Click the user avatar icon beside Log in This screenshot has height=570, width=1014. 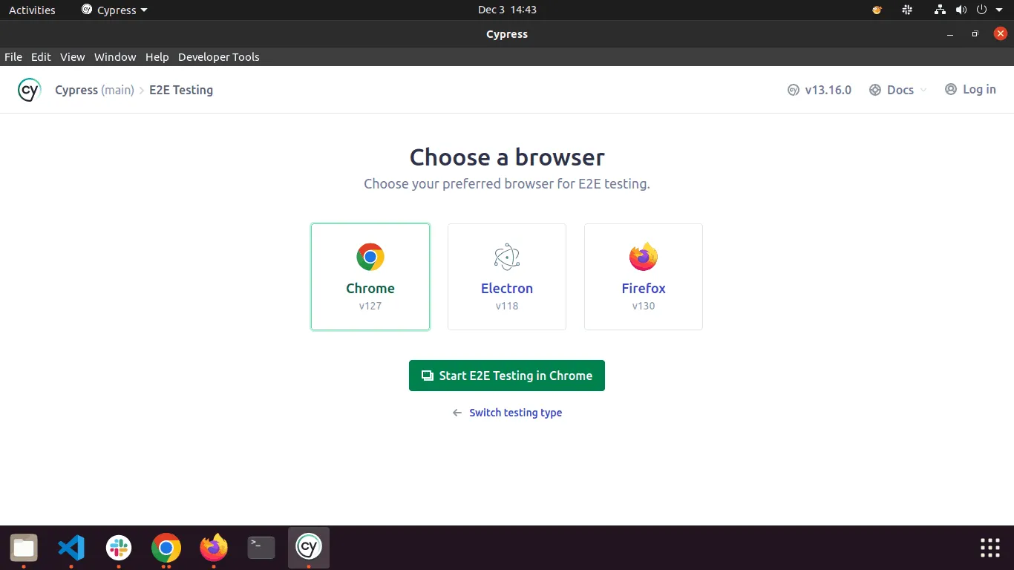[x=951, y=89]
